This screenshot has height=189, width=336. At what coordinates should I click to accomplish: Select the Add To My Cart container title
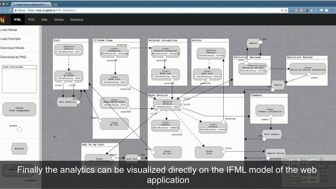coord(93,145)
